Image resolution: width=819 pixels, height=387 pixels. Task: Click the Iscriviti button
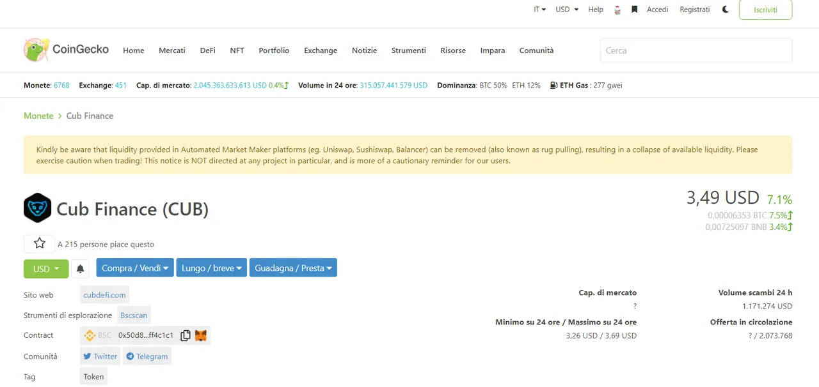tap(765, 10)
